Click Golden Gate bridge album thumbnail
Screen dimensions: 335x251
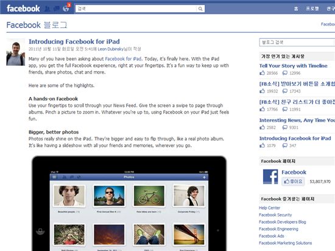pos(189,235)
